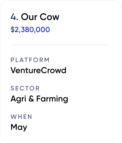The width and height of the screenshot is (122, 143).
Task: Click the word Farming in sector
Action: coord(52,99)
